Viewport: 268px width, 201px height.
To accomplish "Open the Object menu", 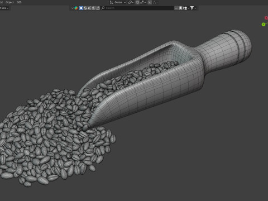I will [9, 2].
